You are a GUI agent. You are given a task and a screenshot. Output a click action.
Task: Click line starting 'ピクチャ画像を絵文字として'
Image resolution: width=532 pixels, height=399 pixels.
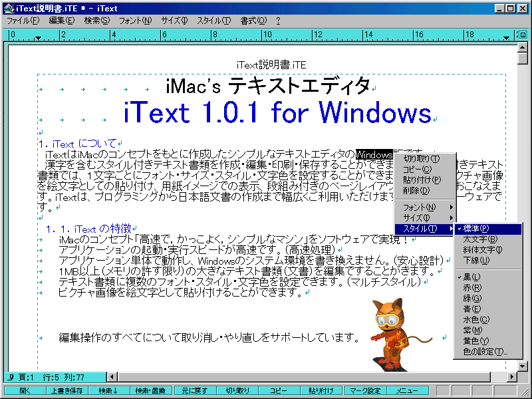coord(180,292)
